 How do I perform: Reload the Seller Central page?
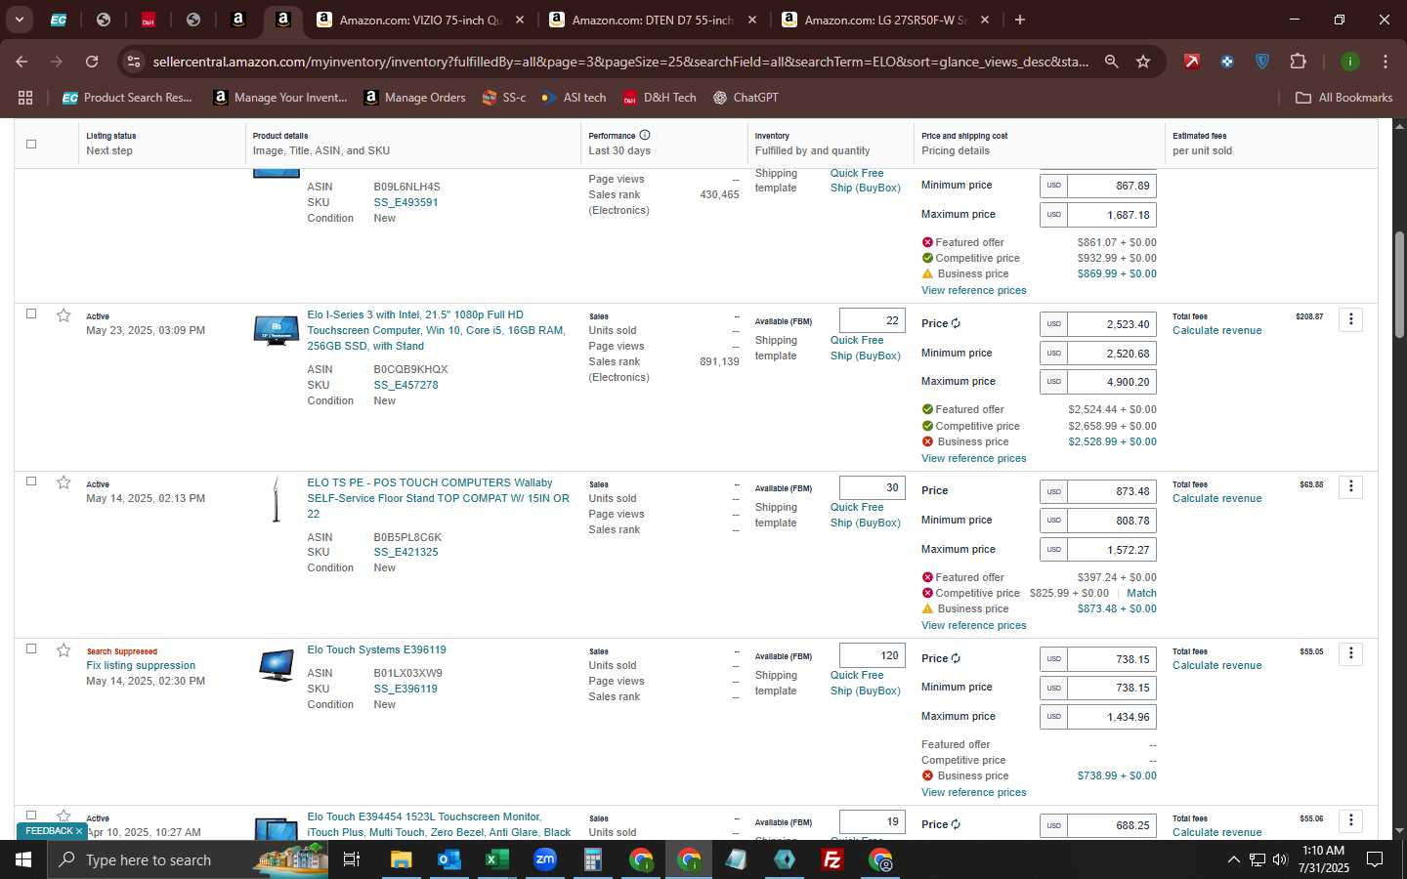92,62
